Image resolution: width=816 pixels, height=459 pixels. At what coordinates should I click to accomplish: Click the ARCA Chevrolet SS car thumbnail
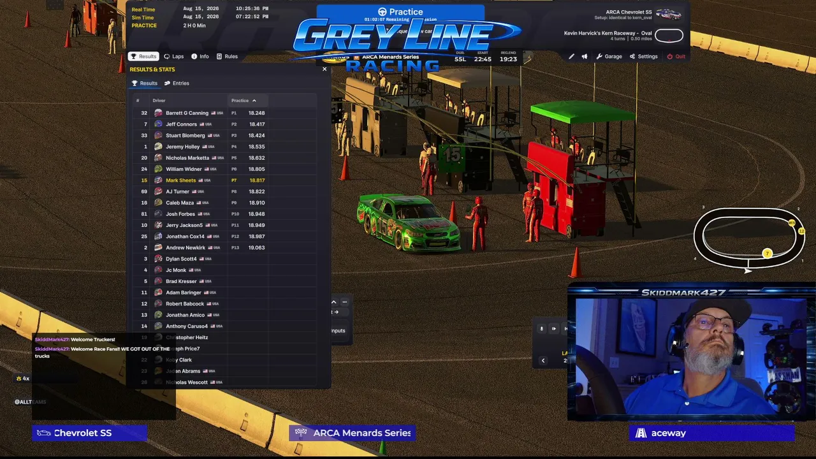[x=668, y=14]
